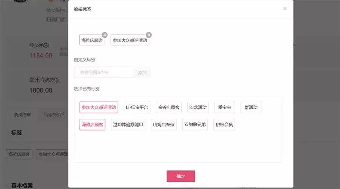This screenshot has height=189, width=340.
Task: Select the 群活动 tag
Action: (x=251, y=107)
